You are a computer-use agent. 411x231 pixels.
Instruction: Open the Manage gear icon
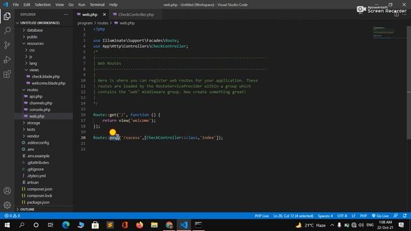point(7,205)
